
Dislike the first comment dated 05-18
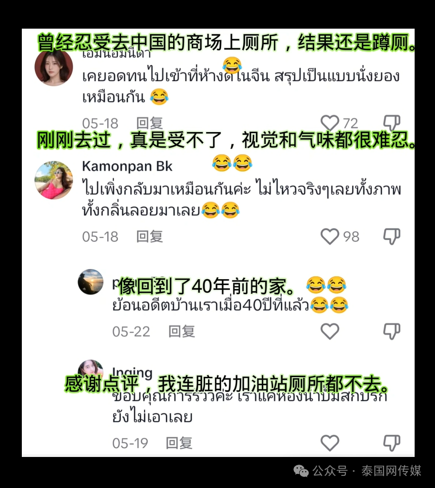tap(392, 123)
